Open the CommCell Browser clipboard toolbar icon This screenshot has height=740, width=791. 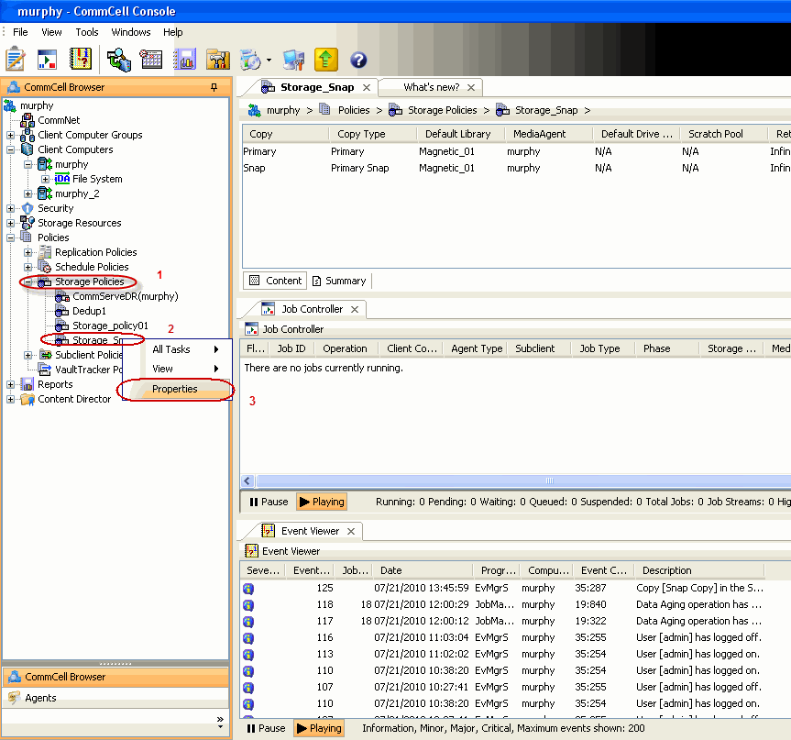(x=16, y=60)
